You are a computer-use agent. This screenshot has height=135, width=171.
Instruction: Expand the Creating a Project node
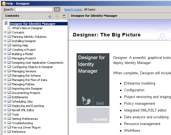(5, 49)
